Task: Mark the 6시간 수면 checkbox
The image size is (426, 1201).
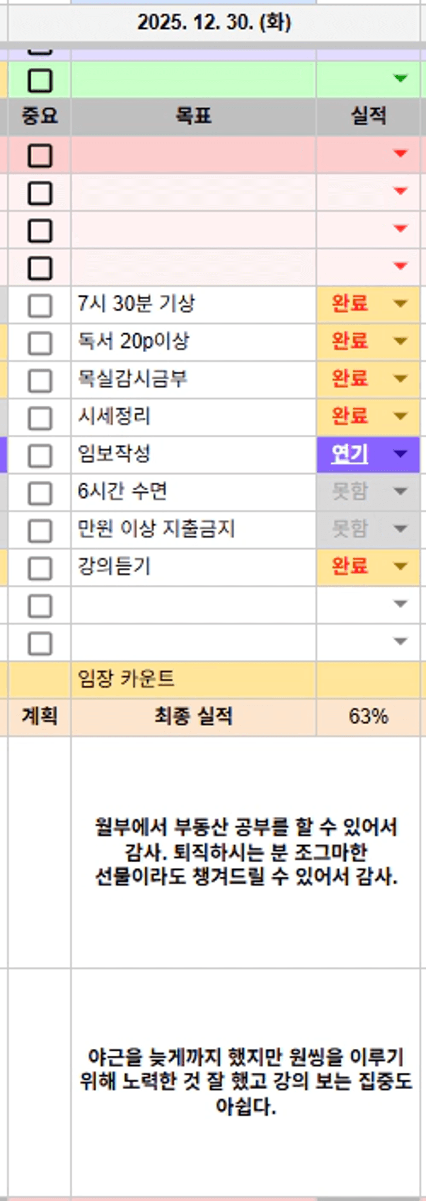Action: [40, 493]
